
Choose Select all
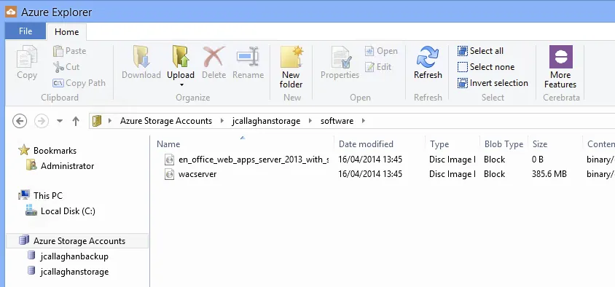pos(480,51)
